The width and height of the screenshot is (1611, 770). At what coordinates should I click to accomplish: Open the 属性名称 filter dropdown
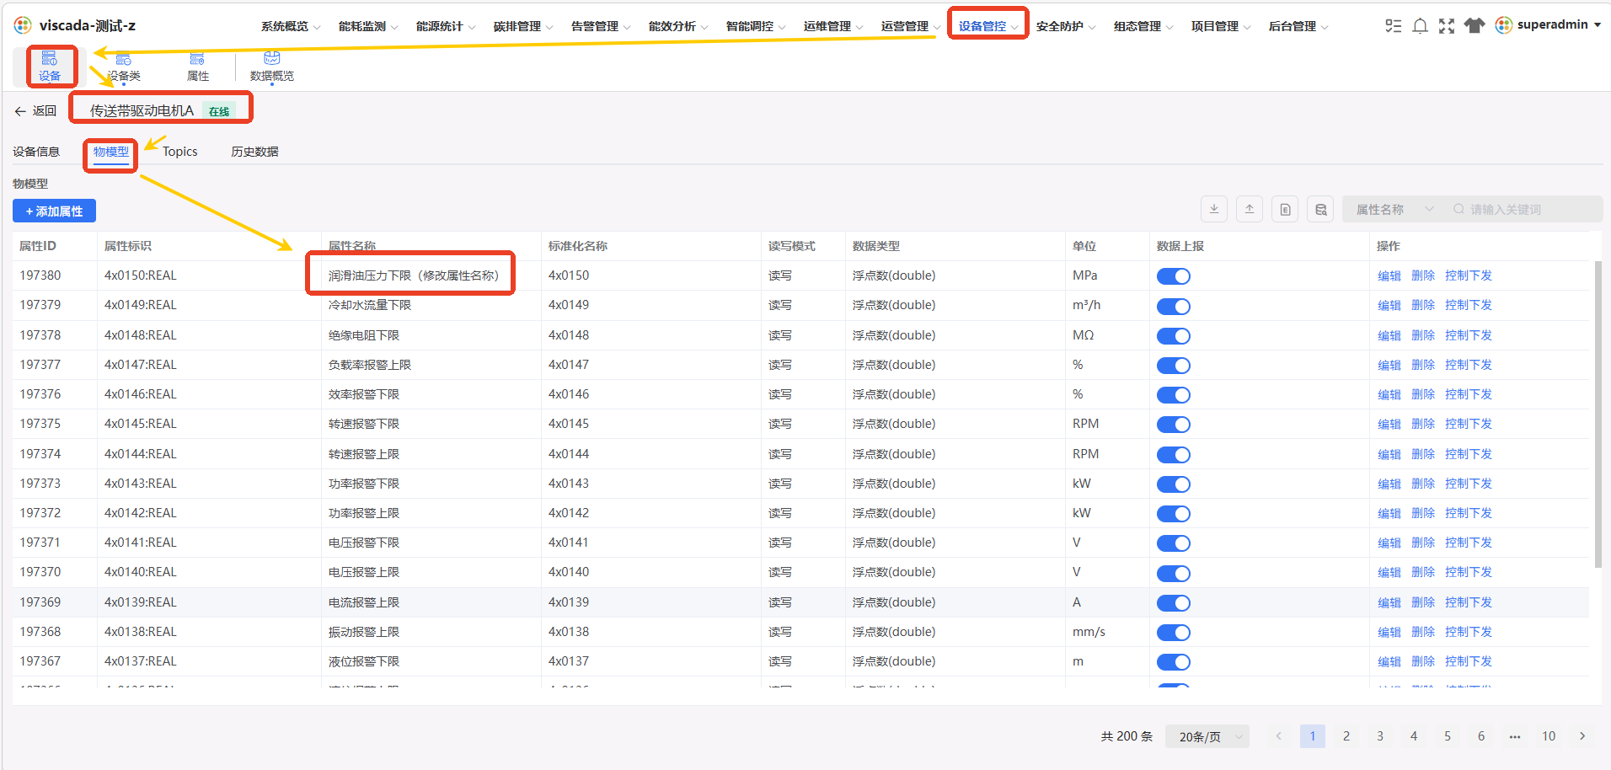pos(1394,209)
